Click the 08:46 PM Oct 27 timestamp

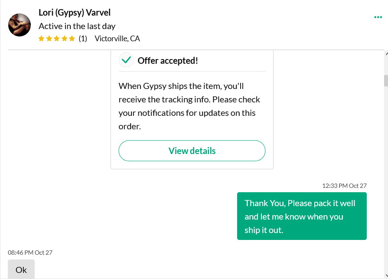(30, 253)
